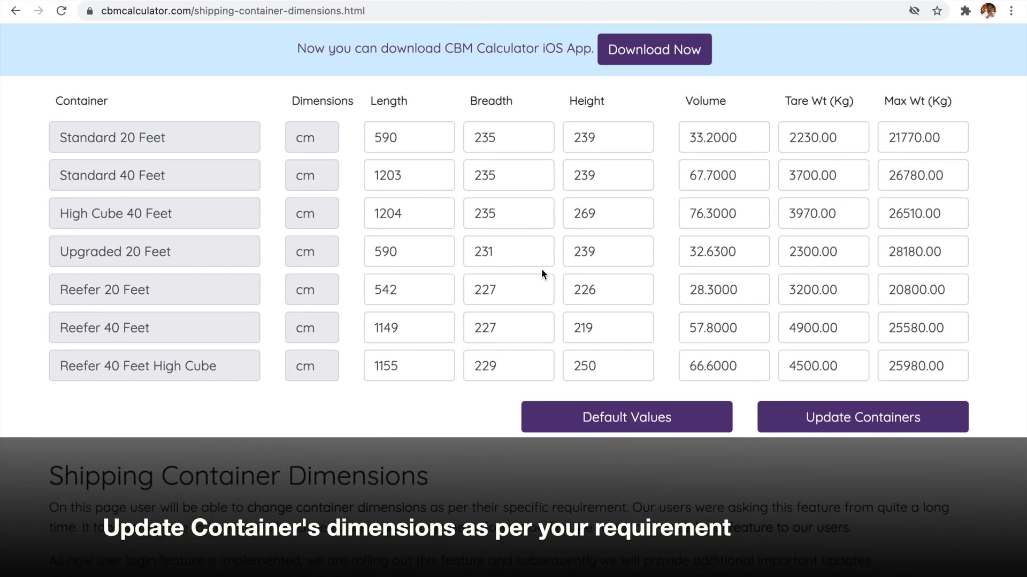Reload the current page
Image resolution: width=1027 pixels, height=577 pixels.
click(62, 11)
